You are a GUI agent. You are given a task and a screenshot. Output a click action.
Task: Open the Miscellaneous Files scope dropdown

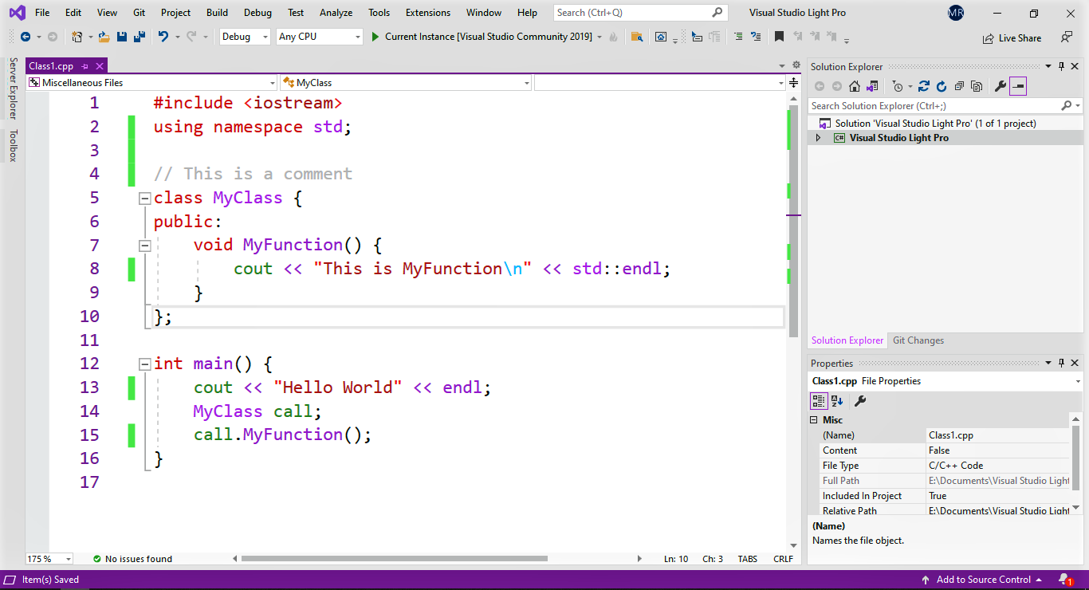[152, 83]
